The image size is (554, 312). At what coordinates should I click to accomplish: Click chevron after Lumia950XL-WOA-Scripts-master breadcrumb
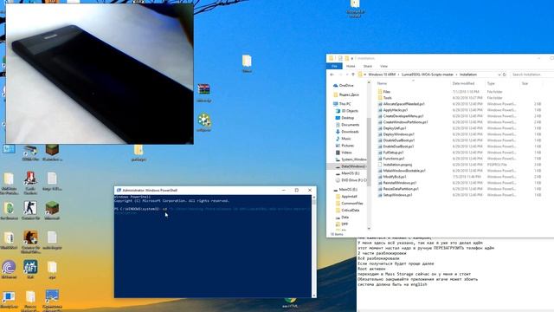[456, 75]
